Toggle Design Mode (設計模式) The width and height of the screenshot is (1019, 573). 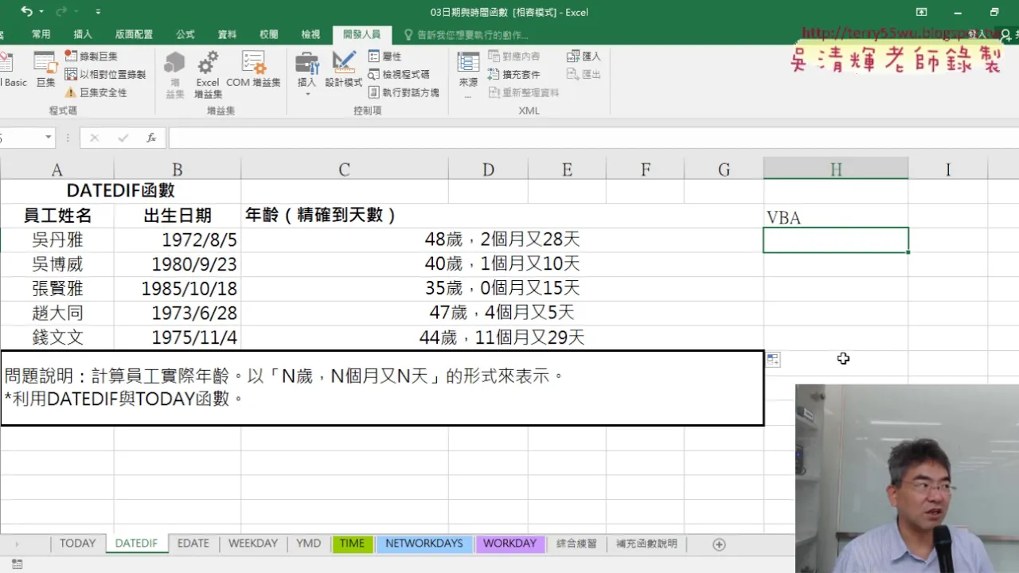[343, 69]
